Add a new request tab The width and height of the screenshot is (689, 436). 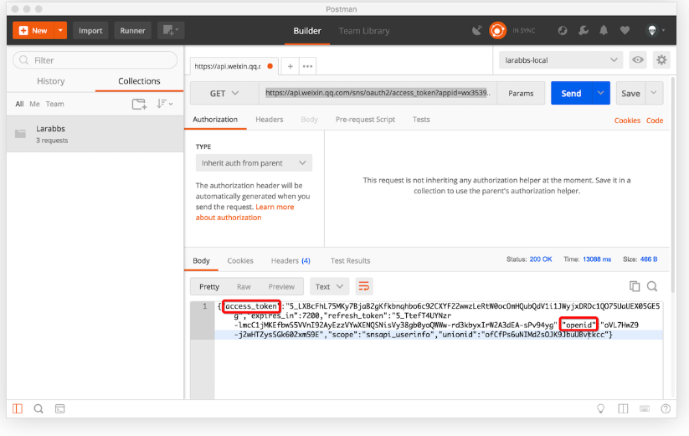pos(290,66)
